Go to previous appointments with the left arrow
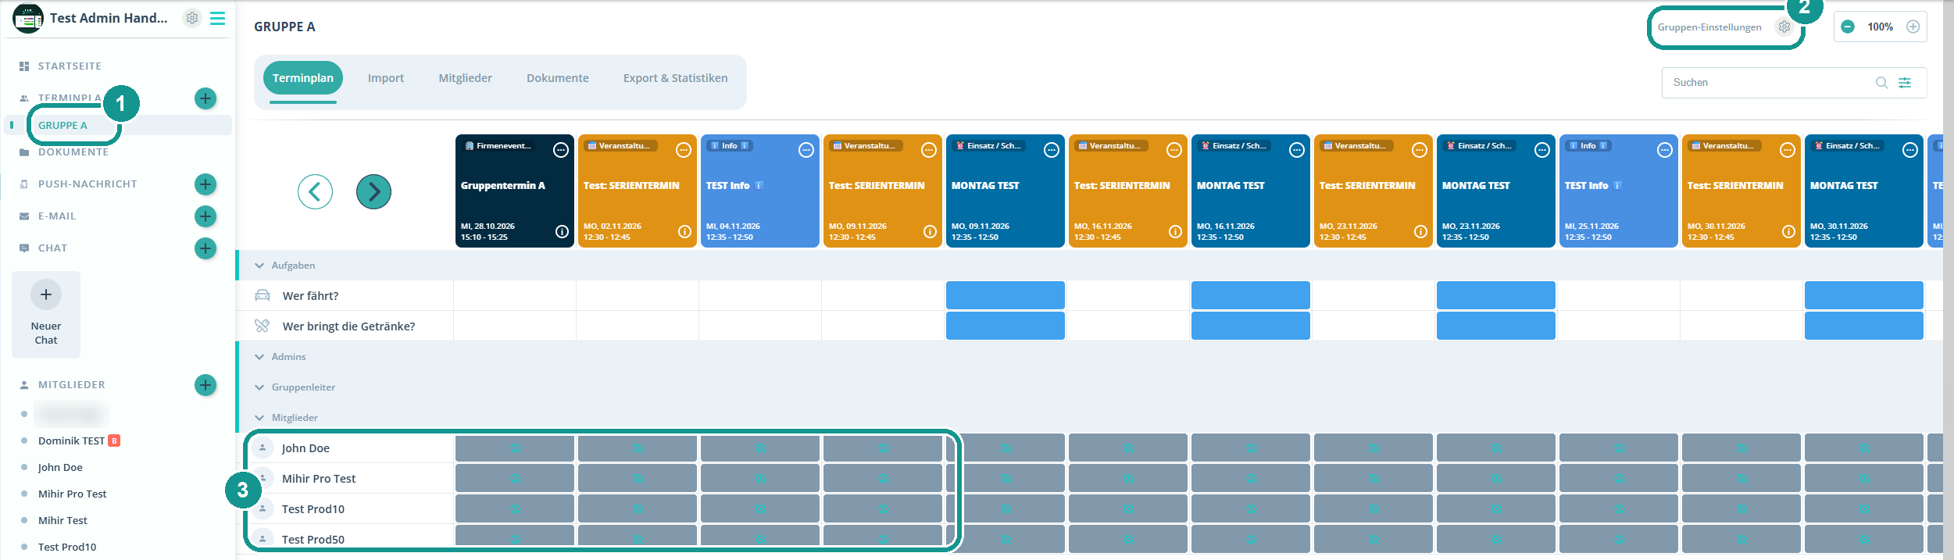This screenshot has height=560, width=1954. [x=315, y=191]
